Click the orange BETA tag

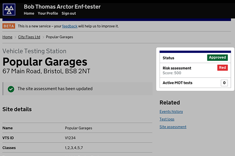pyautogui.click(x=9, y=26)
